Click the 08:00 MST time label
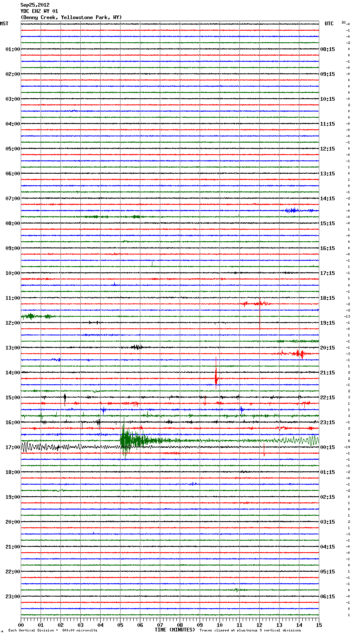 [13, 223]
